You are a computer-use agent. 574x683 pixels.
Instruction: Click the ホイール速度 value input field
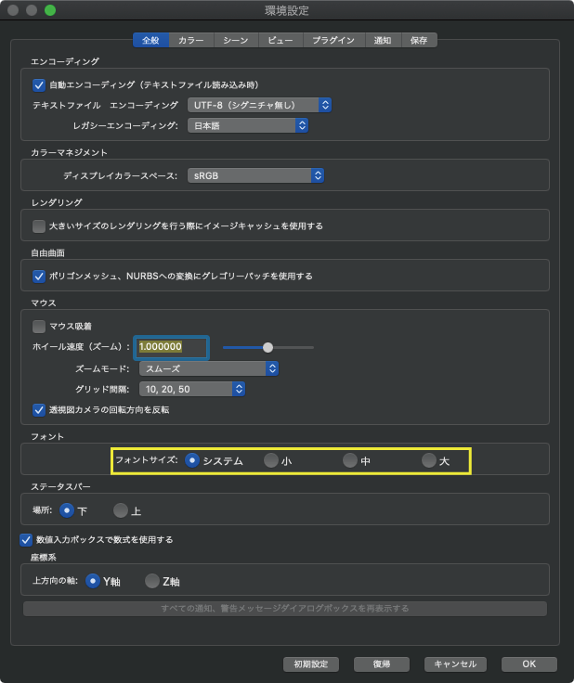[172, 347]
